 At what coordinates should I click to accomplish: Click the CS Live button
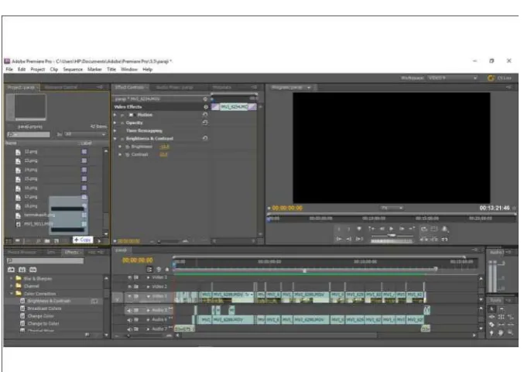[x=500, y=78]
